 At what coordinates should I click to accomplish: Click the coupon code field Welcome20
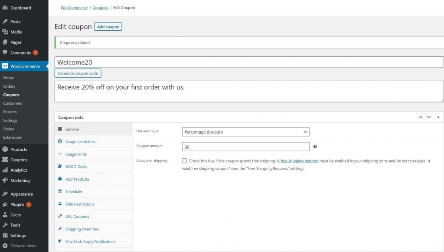249,62
